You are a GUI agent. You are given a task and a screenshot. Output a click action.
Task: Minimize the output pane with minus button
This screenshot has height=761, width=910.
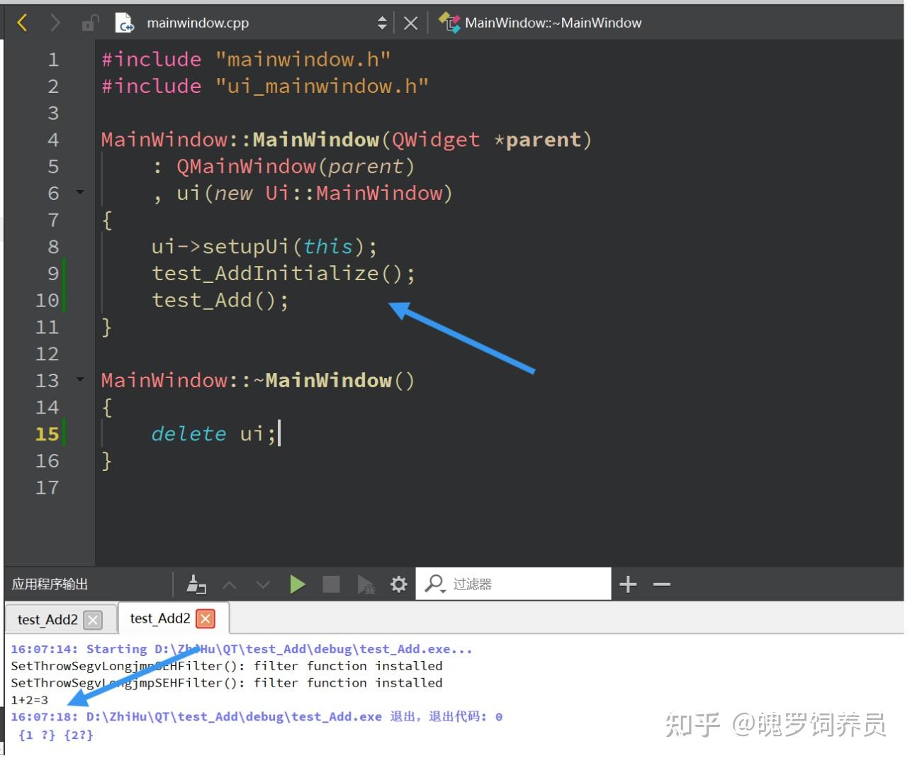click(x=661, y=584)
